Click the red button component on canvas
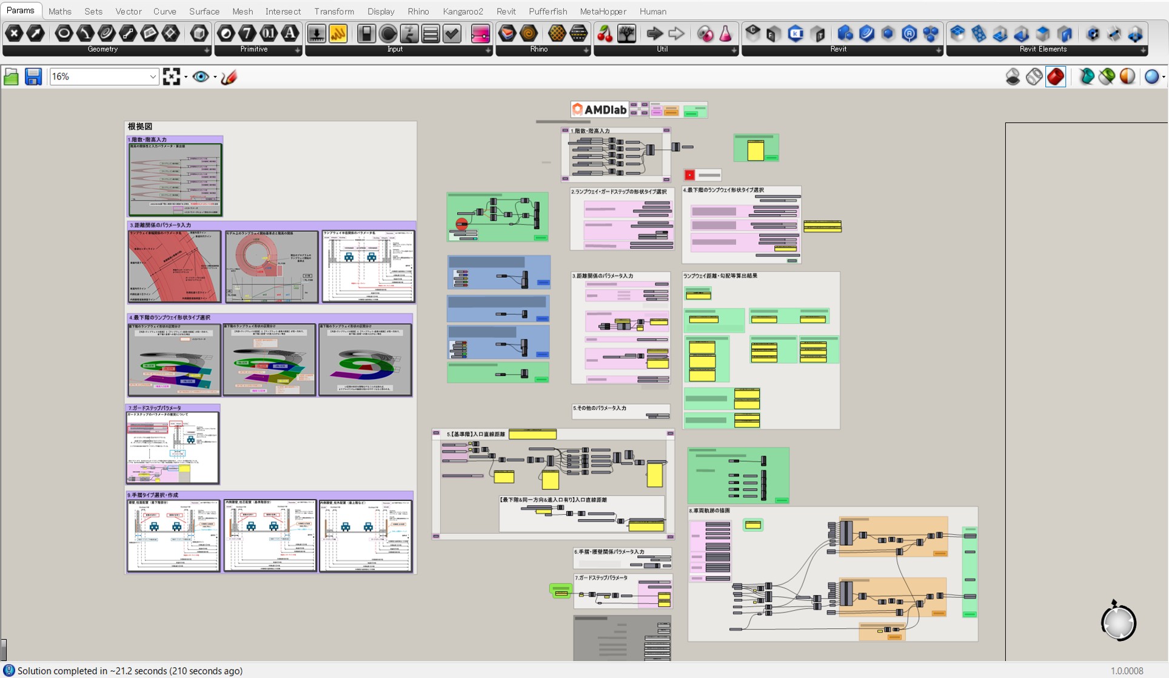 coord(689,175)
